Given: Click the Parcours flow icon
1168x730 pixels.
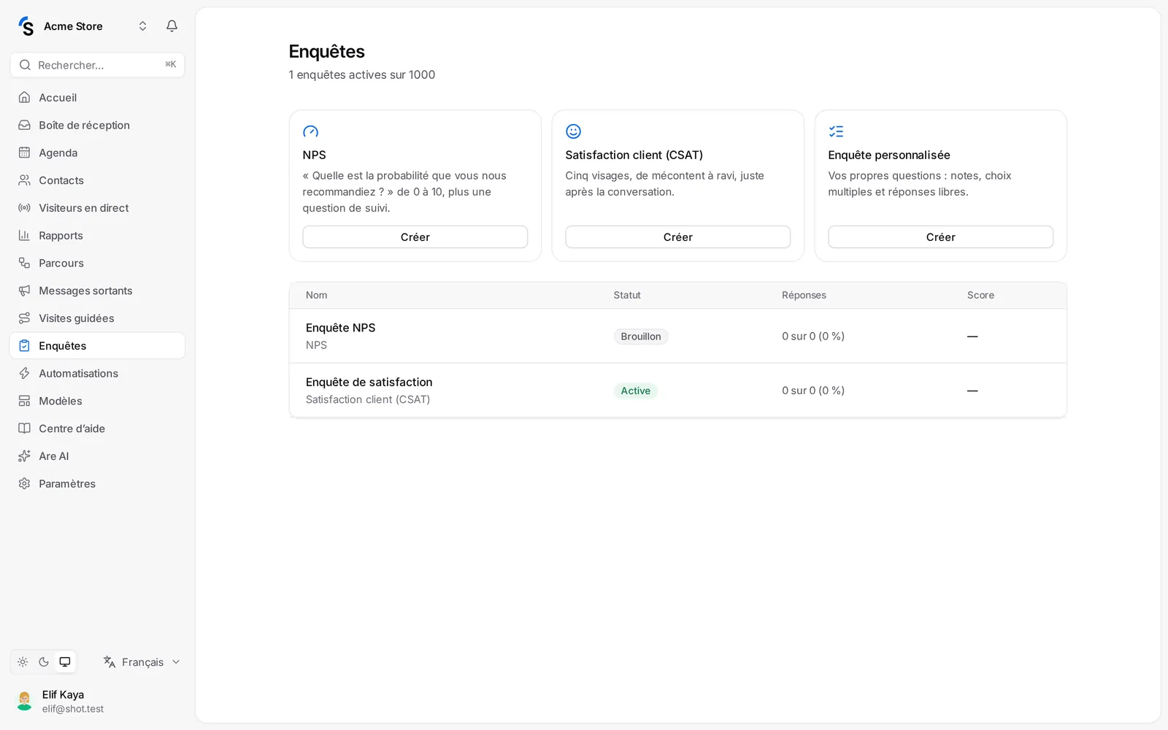Looking at the screenshot, I should (x=24, y=263).
